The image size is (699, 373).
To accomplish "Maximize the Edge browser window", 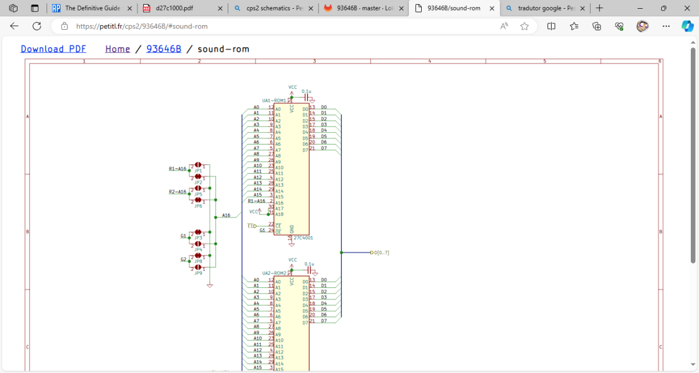I will click(663, 9).
